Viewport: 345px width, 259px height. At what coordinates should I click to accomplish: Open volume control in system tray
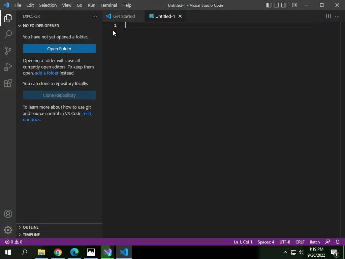pos(301,252)
